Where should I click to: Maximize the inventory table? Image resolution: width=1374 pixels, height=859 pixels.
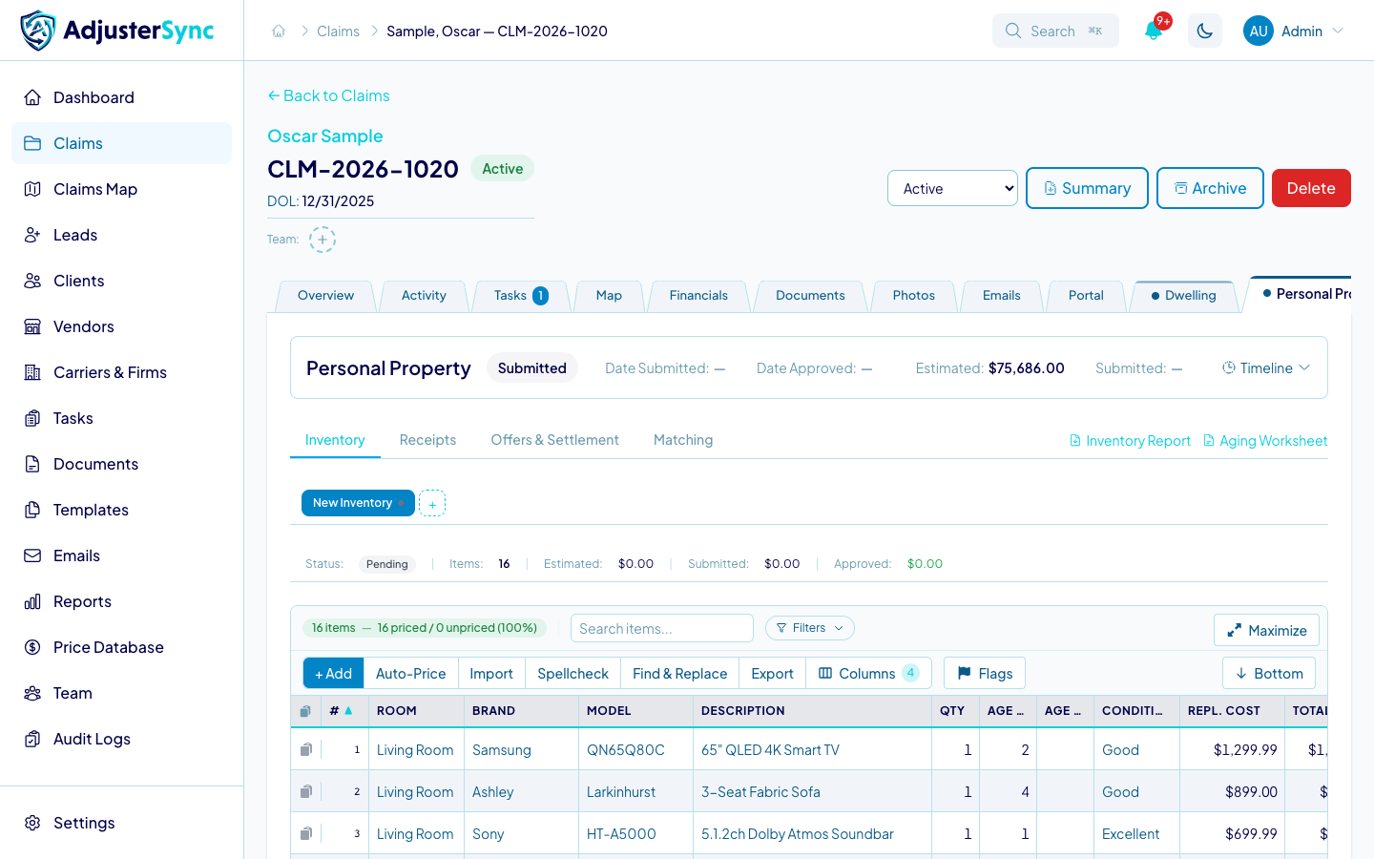1267,630
